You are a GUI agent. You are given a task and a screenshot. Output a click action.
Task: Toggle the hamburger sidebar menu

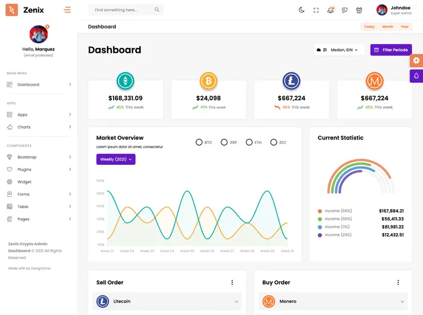point(68,10)
